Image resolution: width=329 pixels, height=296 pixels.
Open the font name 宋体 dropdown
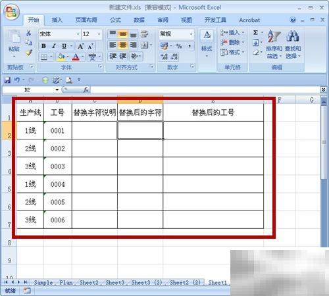(78, 34)
